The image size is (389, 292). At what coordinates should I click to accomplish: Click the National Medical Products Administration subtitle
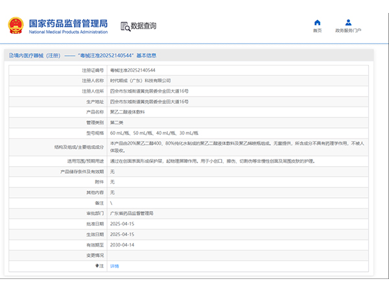coord(68,32)
